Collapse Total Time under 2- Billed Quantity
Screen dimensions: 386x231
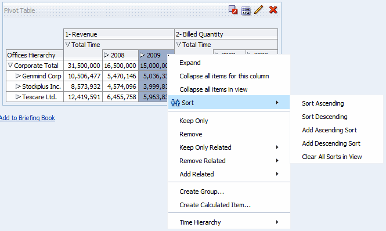[178, 44]
